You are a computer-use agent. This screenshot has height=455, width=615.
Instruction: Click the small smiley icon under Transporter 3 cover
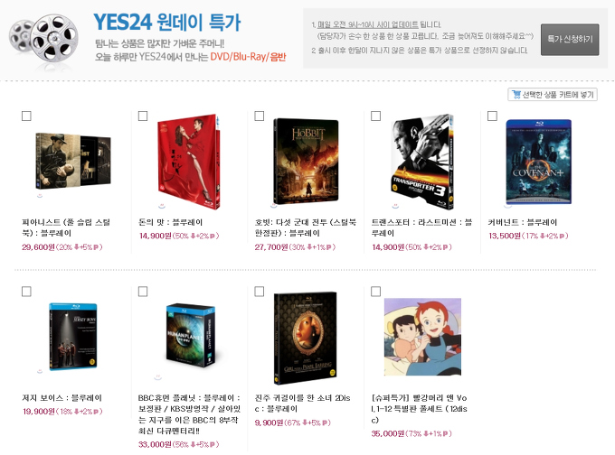[x=395, y=205]
